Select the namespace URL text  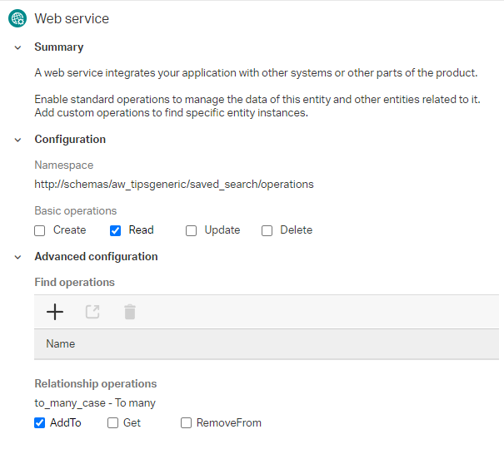click(x=174, y=184)
